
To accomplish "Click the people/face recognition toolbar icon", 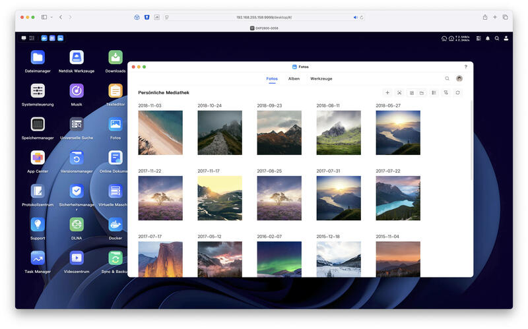I will click(x=399, y=92).
